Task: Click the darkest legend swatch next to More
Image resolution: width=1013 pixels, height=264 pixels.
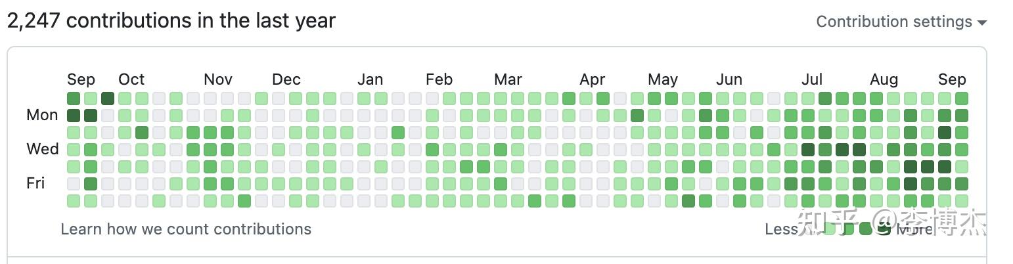Action: click(884, 229)
